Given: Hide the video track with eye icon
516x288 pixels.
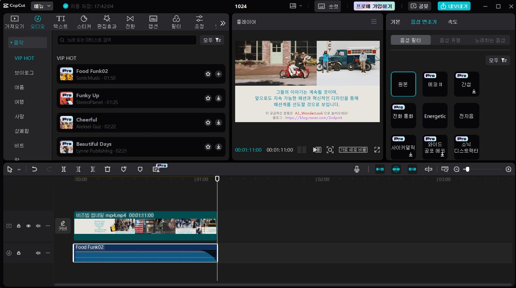Looking at the screenshot, I should click(x=29, y=226).
